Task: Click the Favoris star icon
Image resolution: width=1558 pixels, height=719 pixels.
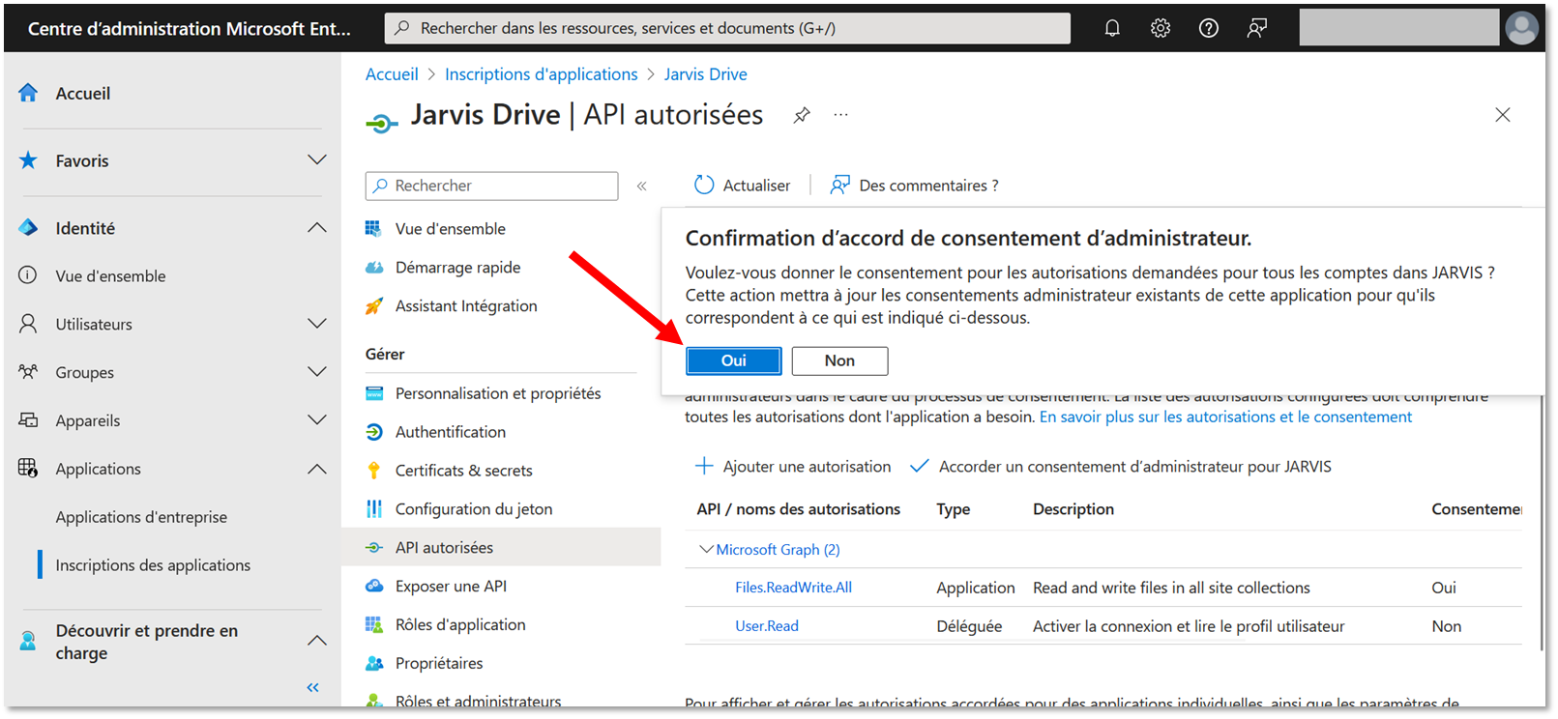Action: [28, 160]
